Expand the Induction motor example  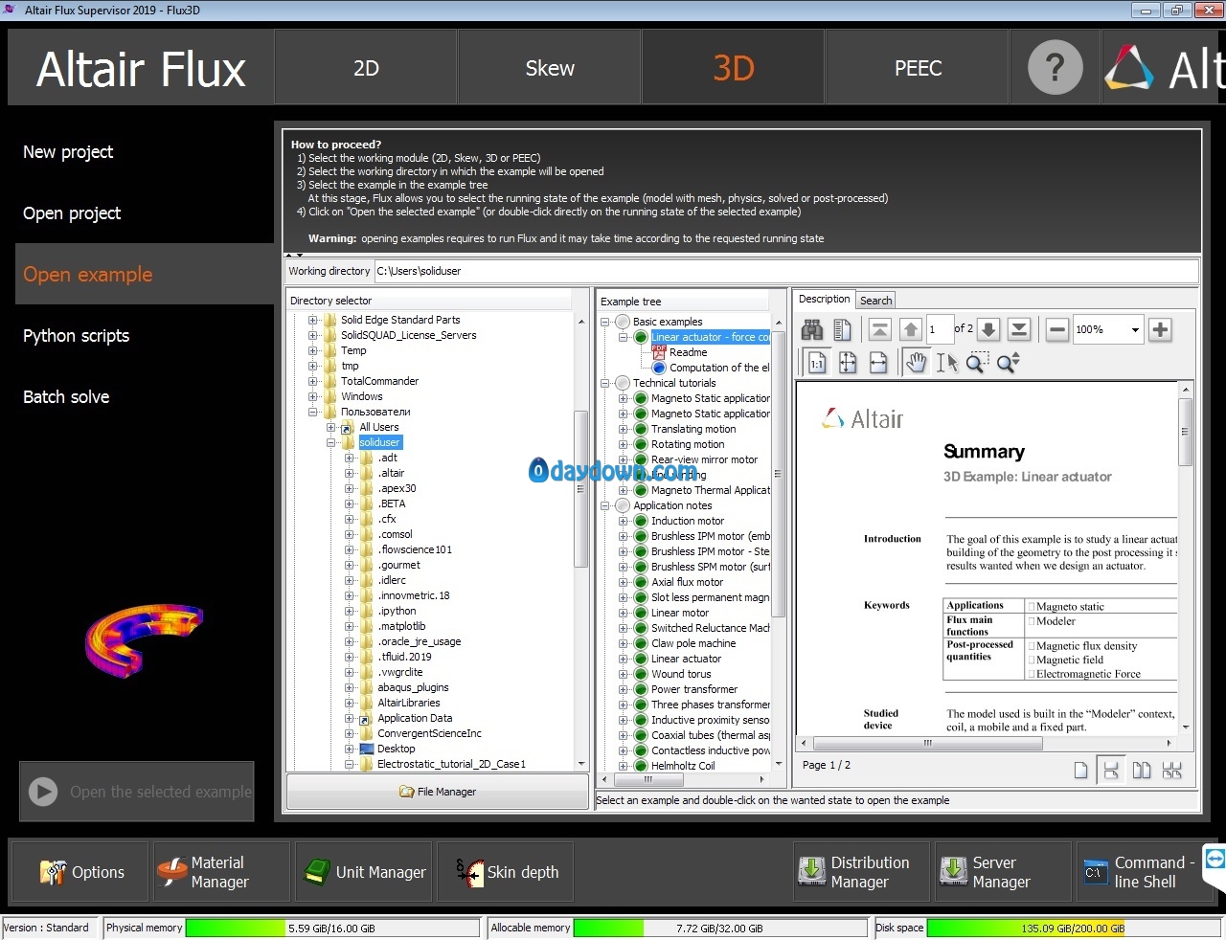pos(624,521)
